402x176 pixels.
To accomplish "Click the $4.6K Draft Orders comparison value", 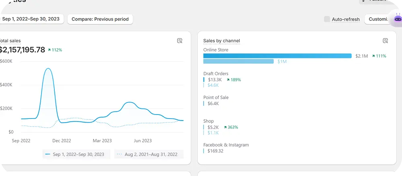I will [213, 85].
